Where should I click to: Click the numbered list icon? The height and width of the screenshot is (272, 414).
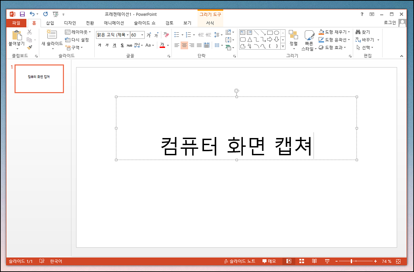tap(188, 34)
